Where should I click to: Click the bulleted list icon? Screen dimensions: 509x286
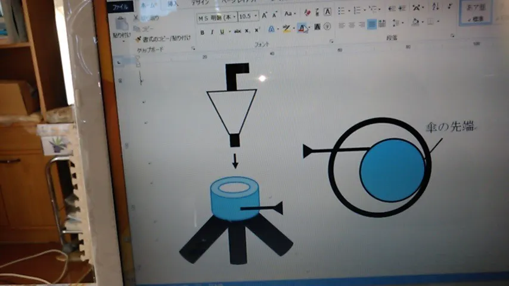coord(342,10)
